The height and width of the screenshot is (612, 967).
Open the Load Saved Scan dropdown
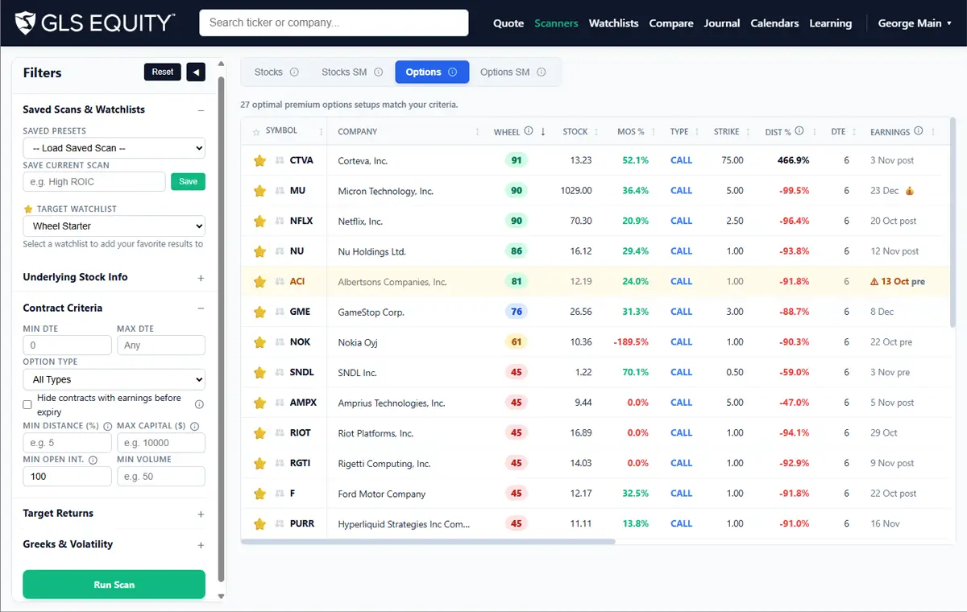click(x=114, y=148)
